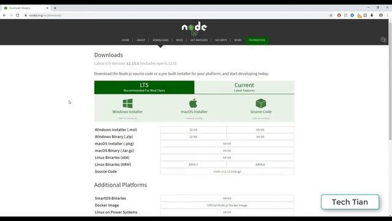Download Windows Installer .msi 64-bit

(260, 130)
